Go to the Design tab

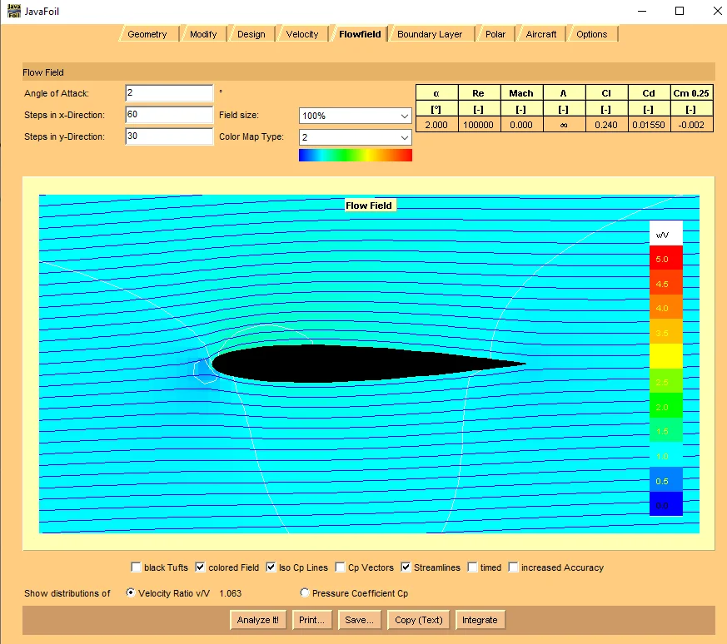pos(251,34)
